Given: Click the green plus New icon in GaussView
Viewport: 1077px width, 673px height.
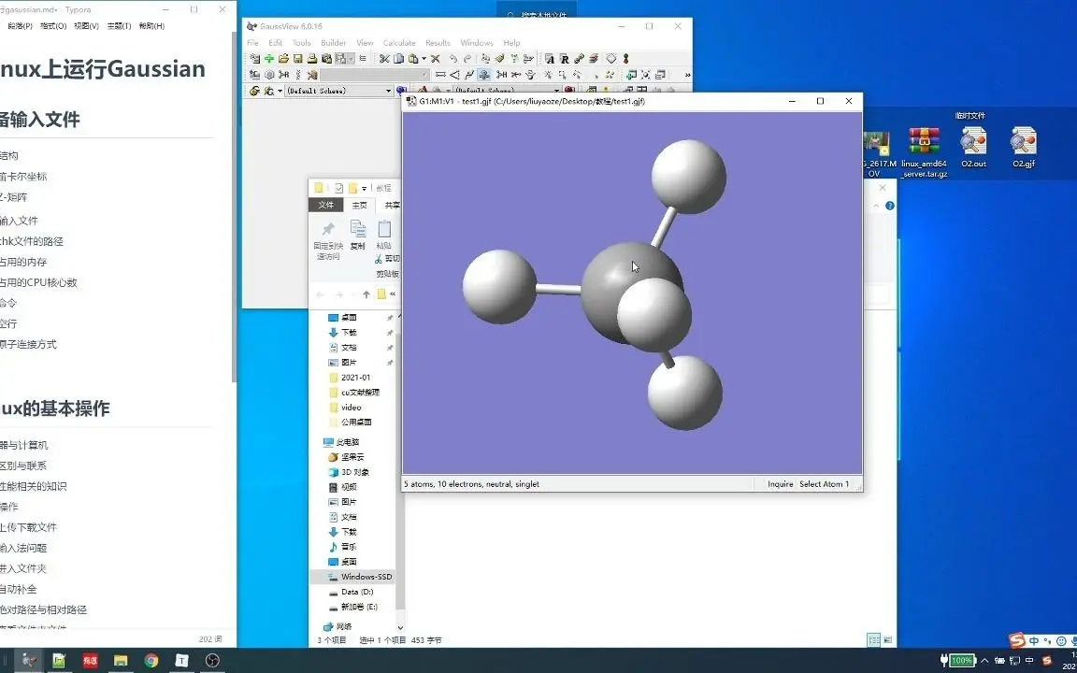Looking at the screenshot, I should 269,58.
